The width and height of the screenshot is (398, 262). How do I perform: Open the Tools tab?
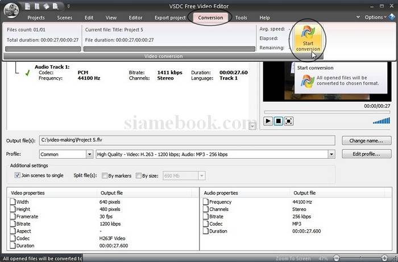point(241,18)
